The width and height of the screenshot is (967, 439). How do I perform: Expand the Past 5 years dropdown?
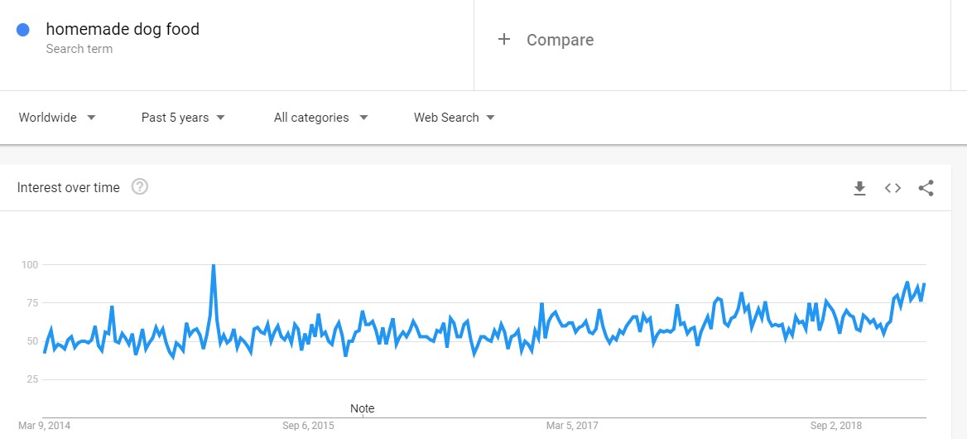click(x=183, y=117)
